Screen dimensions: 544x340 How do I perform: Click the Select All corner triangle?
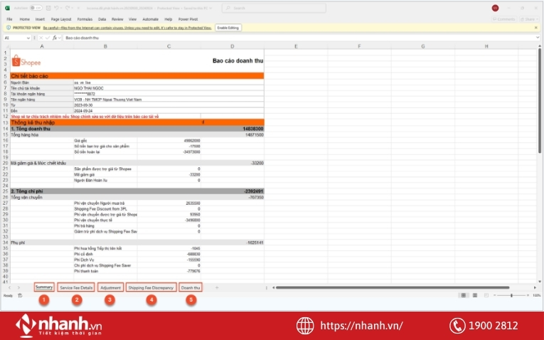6,46
